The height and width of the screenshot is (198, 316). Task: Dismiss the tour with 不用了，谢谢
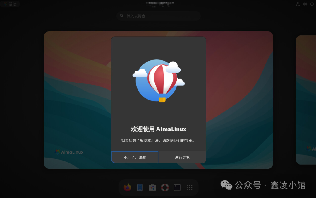pyautogui.click(x=134, y=157)
